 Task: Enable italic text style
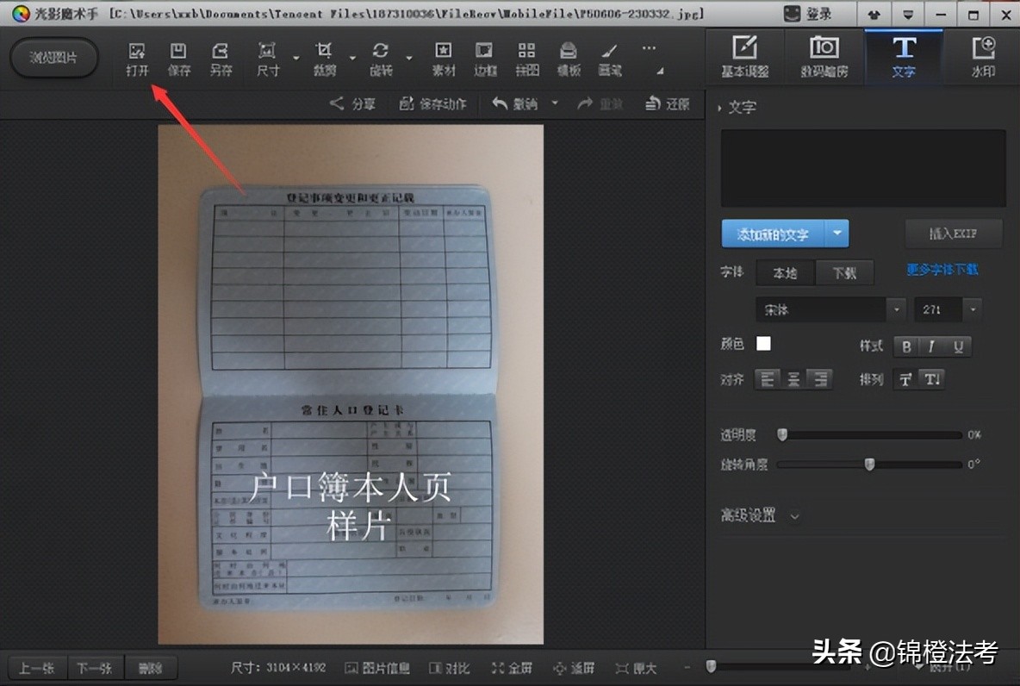coord(932,346)
